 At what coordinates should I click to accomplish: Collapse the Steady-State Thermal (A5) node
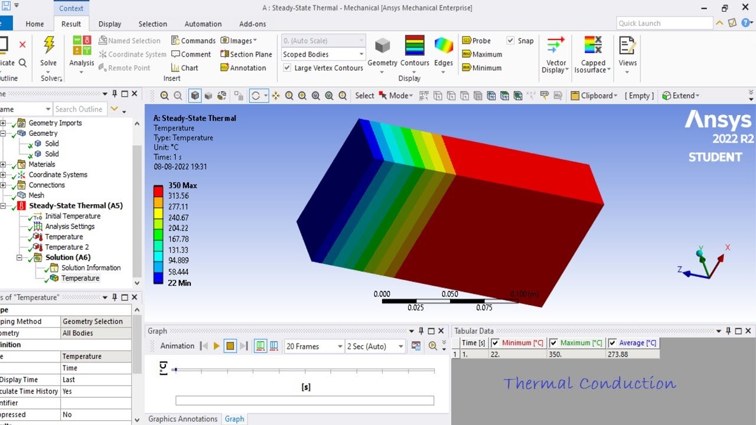pos(3,206)
